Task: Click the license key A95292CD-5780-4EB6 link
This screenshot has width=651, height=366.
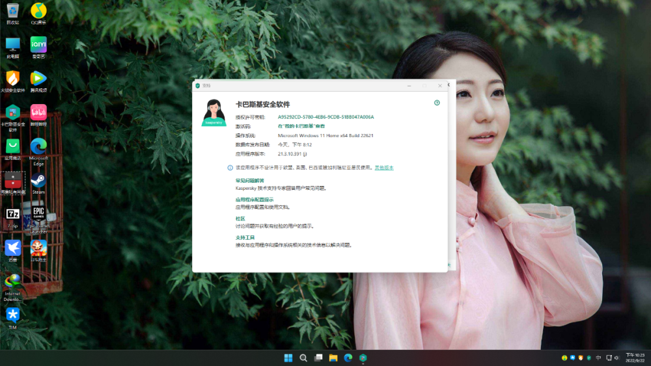Action: click(325, 117)
